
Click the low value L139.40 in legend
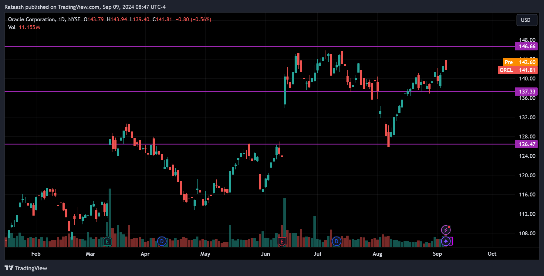pyautogui.click(x=140, y=19)
